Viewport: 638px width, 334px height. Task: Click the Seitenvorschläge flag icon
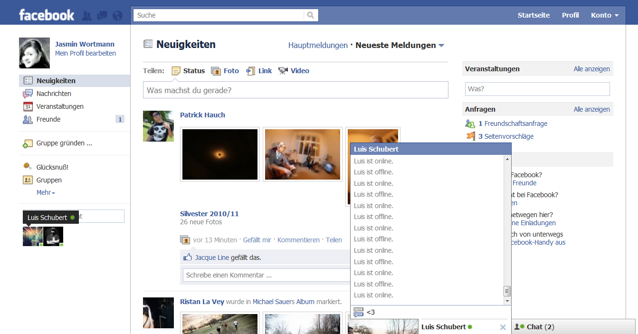click(x=470, y=136)
